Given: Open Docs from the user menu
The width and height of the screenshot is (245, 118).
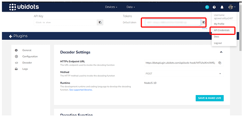Looking at the screenshot, I should pos(217,37).
